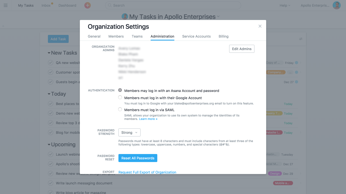346x194 pixels.
Task: Open the Apollo Enterprises account menu
Action: pyautogui.click(x=315, y=5)
